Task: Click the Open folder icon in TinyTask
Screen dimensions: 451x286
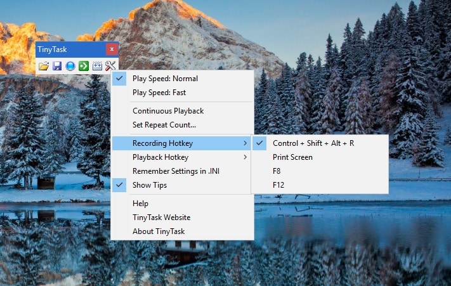Action: (44, 66)
